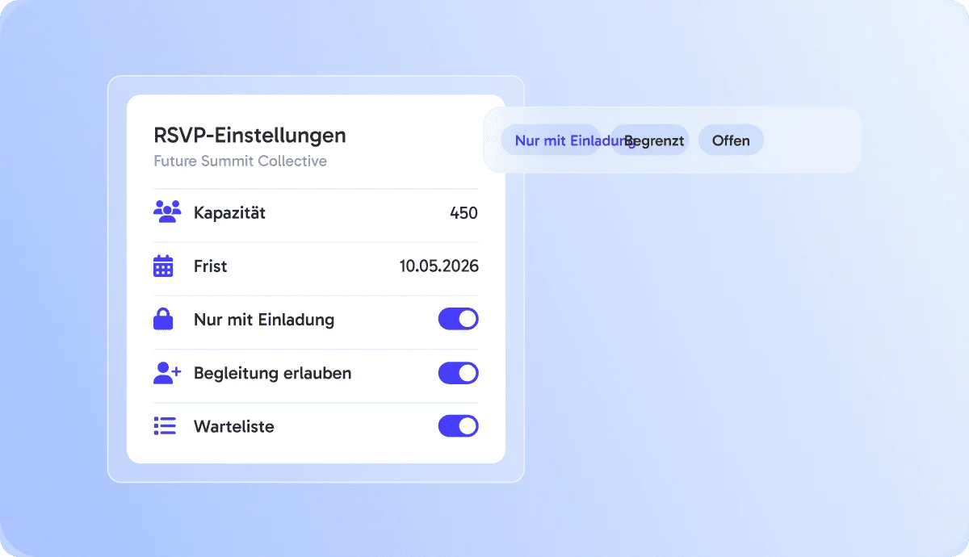Click the Warteliste list icon
969x557 pixels.
[x=165, y=426]
